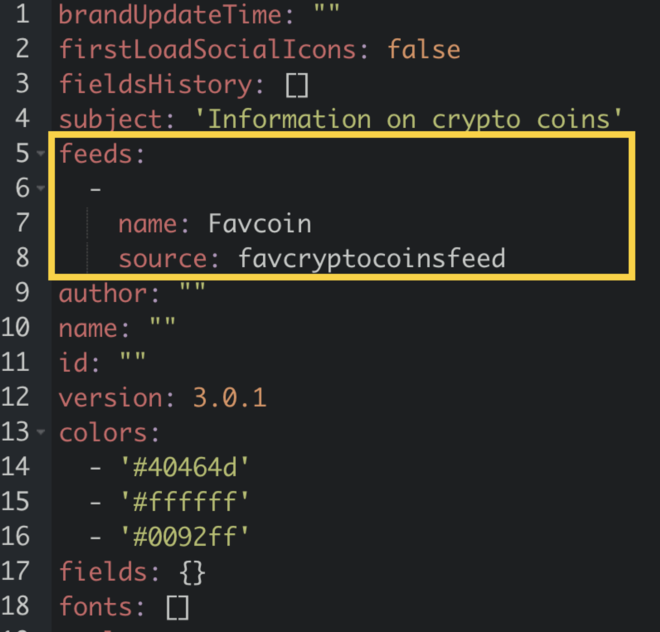The width and height of the screenshot is (660, 632).
Task: Collapse the list item fold arrow on line 6
Action: point(41,188)
